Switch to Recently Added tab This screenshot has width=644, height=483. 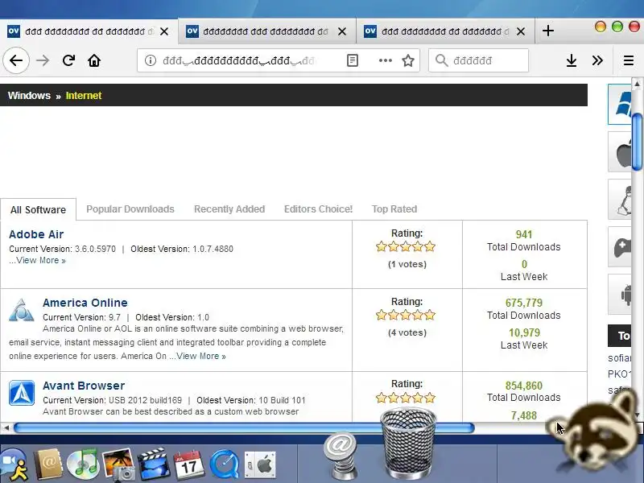[x=229, y=209]
